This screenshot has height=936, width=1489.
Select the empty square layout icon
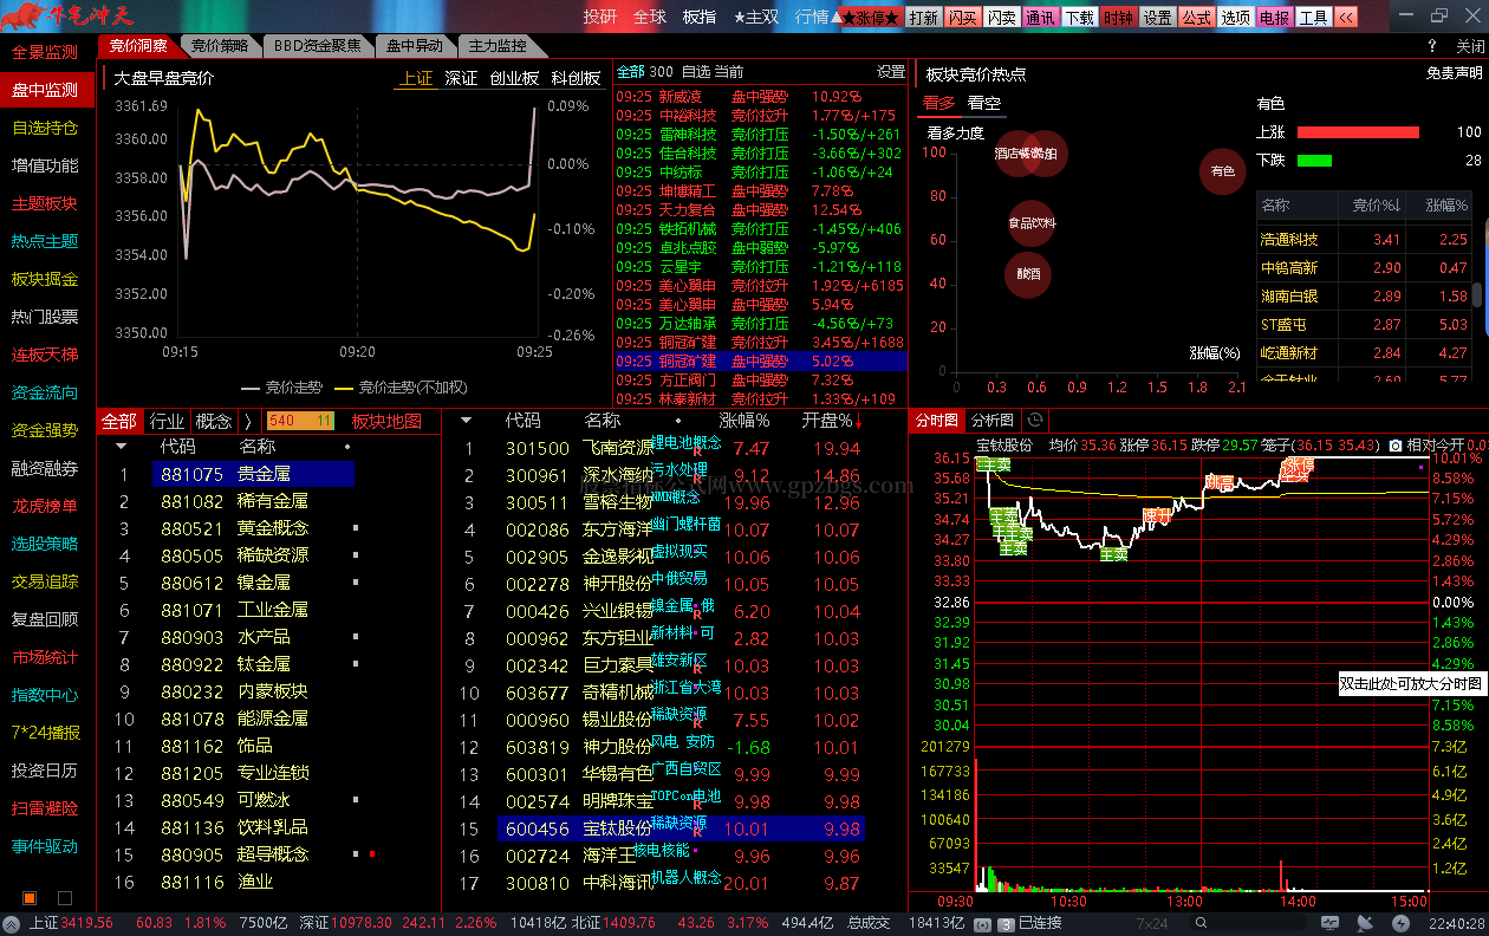point(65,897)
